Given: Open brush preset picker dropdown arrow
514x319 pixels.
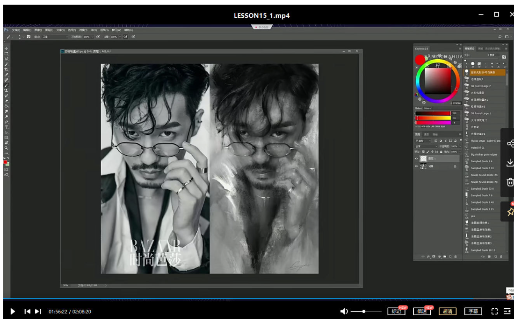Looking at the screenshot, I should tap(23, 37).
